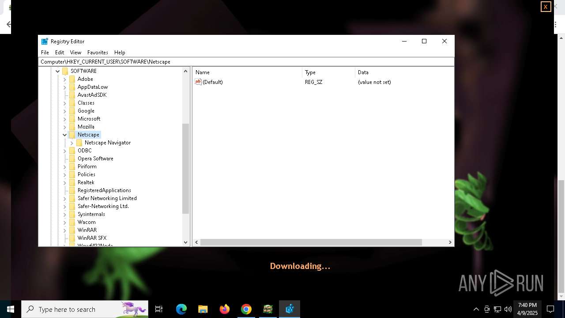This screenshot has width=565, height=318.
Task: Click values pane scroll left arrow
Action: 197,242
